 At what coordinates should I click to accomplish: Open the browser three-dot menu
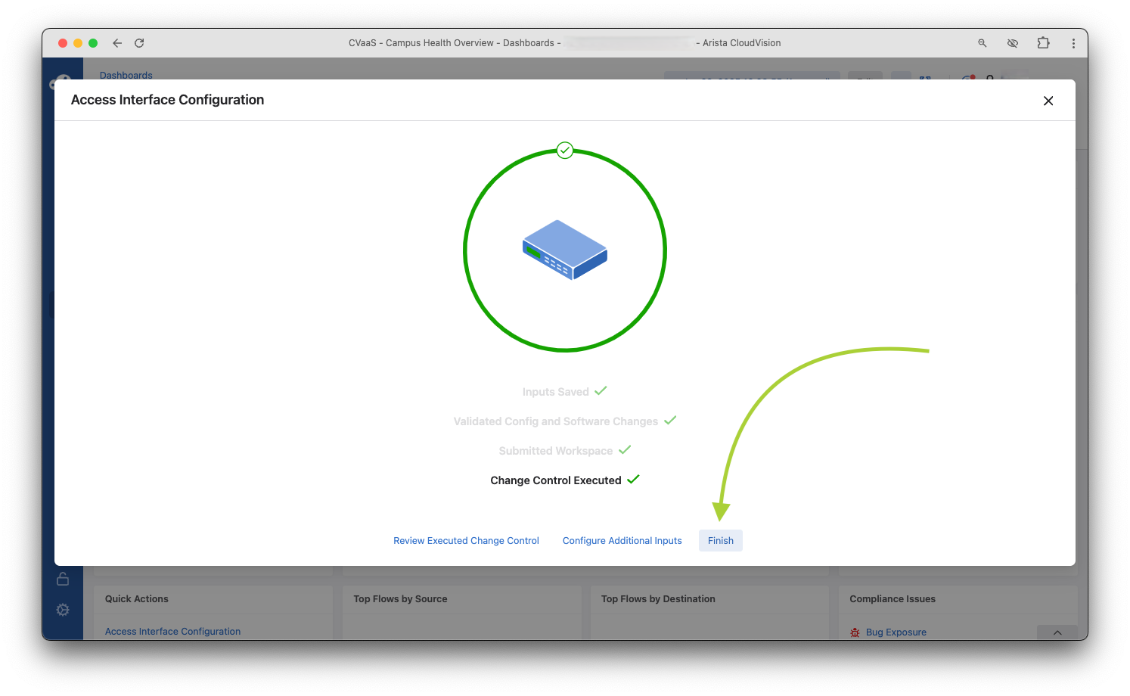pyautogui.click(x=1073, y=43)
